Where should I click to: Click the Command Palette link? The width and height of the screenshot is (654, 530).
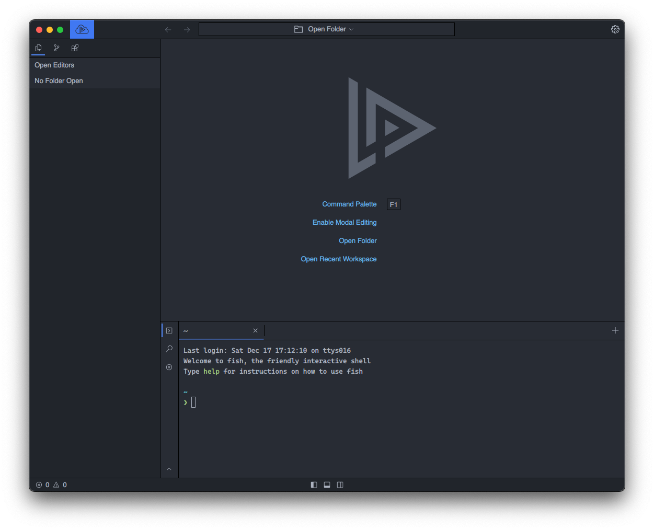(349, 204)
